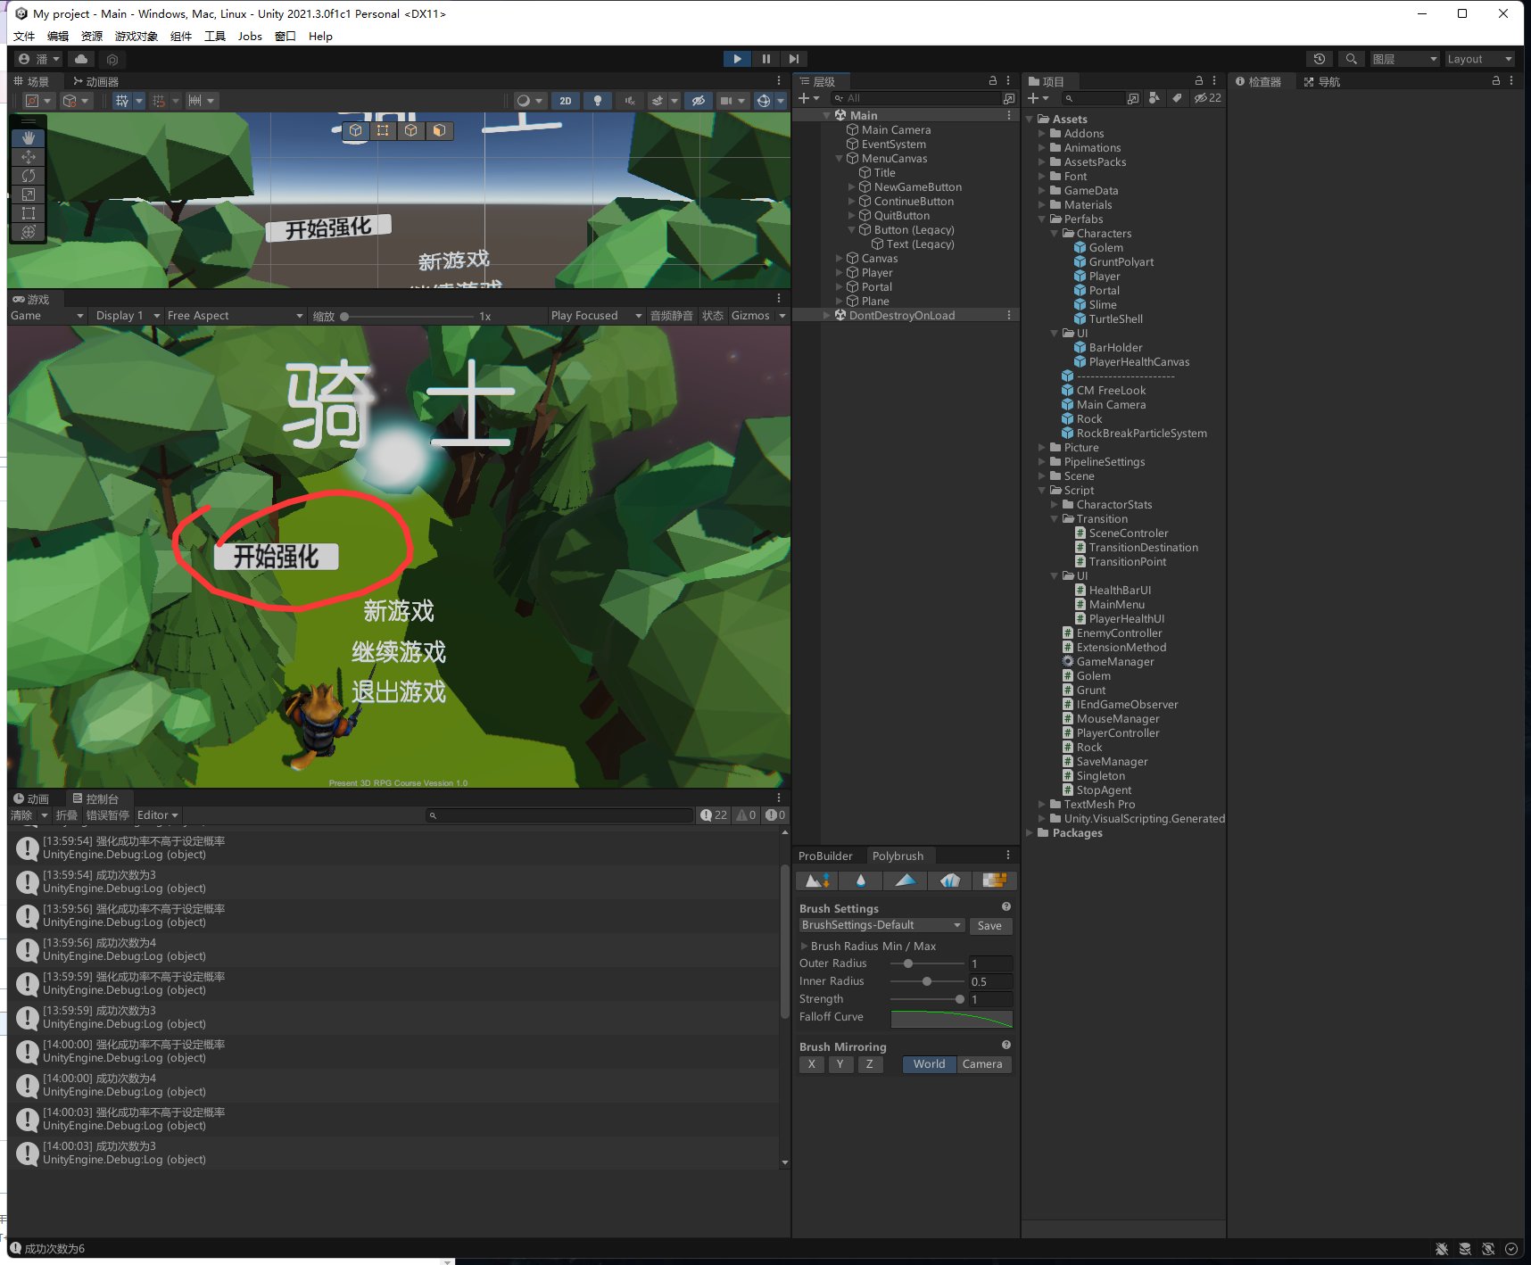Select the Move tool in Scene view

click(x=29, y=157)
